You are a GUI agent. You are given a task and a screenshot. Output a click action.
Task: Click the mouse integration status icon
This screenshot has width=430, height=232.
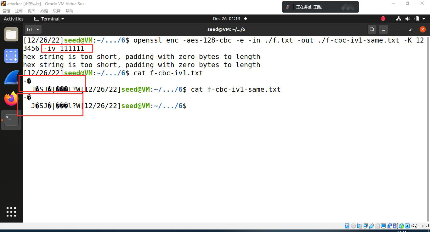click(401, 226)
